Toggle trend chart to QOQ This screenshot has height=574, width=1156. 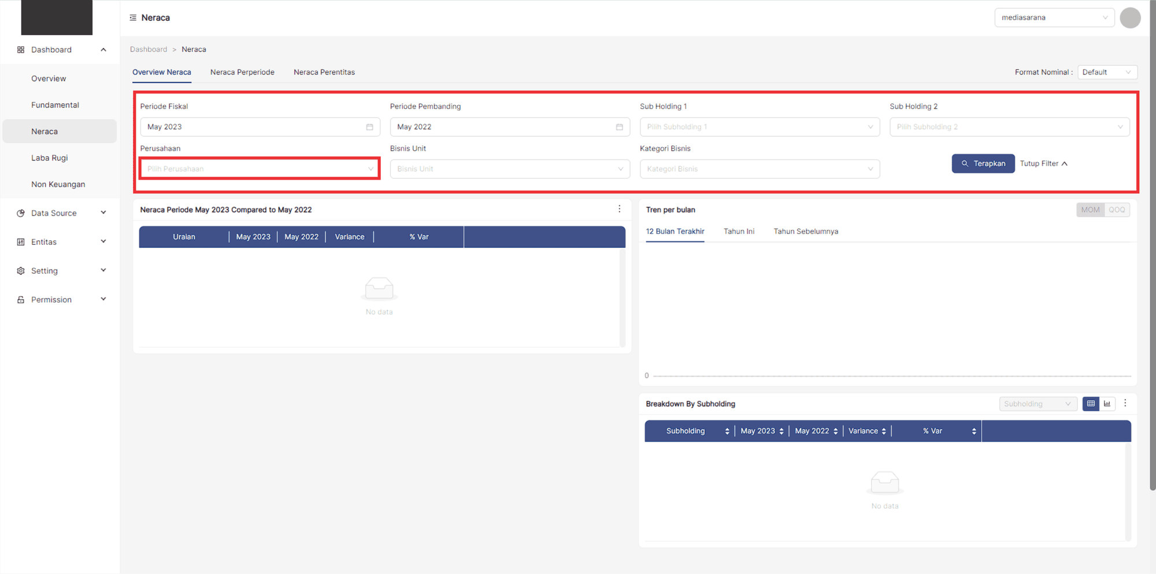coord(1117,210)
